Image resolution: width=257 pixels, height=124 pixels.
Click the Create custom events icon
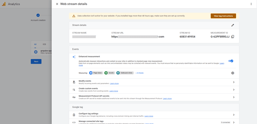click(74, 90)
